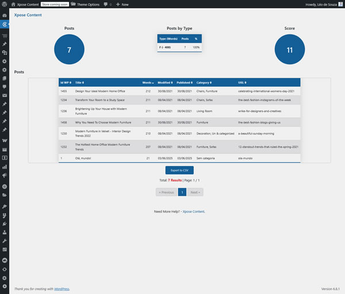Viewport: 345px width, 294px height.
Task: Open the Marketing megaphone sidebar icon
Action: 5,175
